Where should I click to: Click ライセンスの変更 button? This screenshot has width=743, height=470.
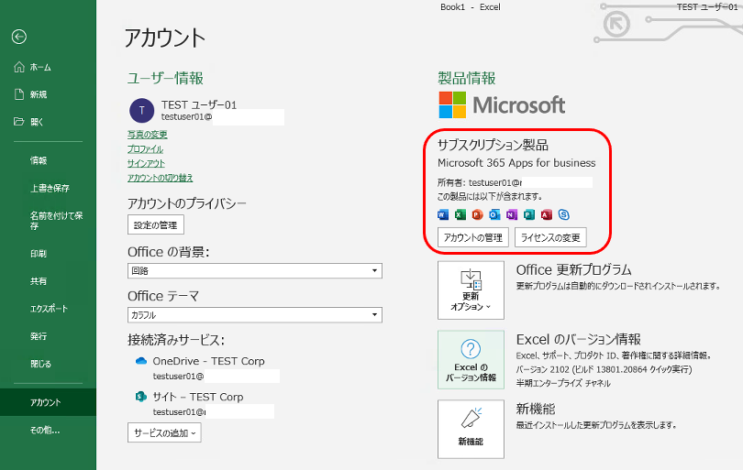[550, 237]
